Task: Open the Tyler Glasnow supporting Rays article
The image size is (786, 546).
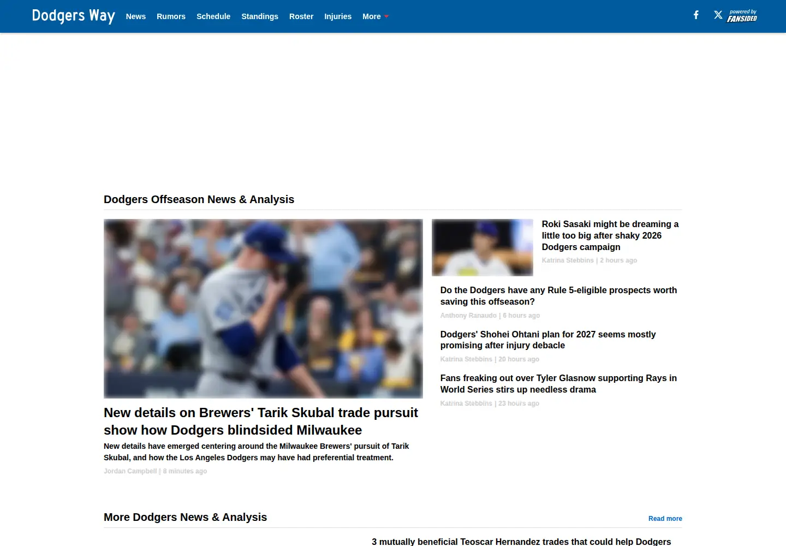Action: pyautogui.click(x=558, y=384)
